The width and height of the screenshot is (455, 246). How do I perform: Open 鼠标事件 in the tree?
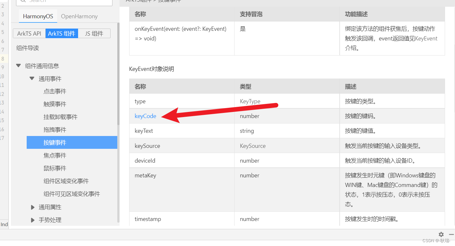(55, 168)
